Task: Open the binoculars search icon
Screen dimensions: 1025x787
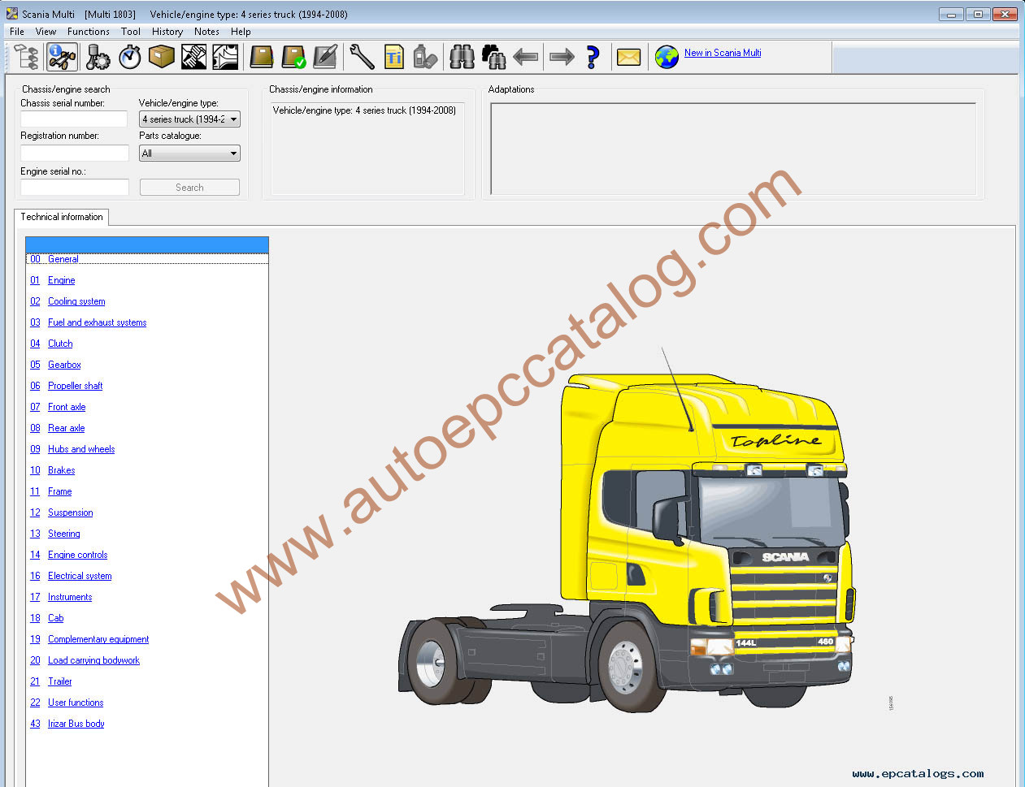Action: [462, 57]
